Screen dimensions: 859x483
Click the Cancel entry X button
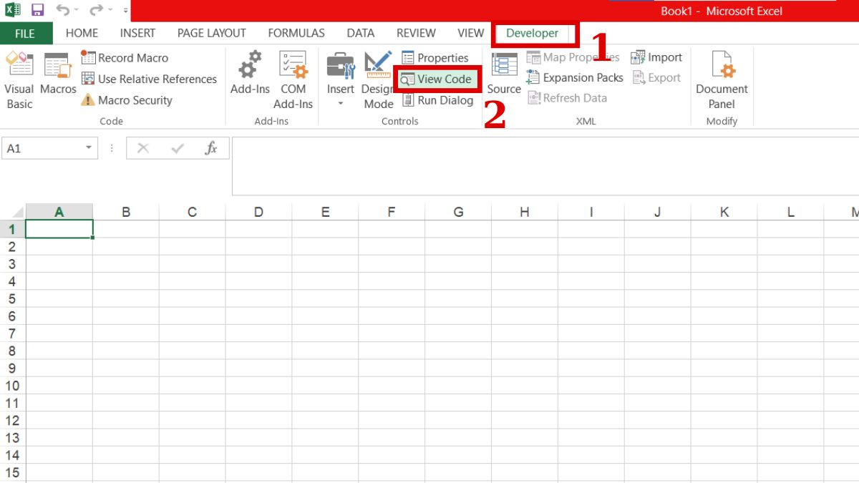(x=143, y=148)
